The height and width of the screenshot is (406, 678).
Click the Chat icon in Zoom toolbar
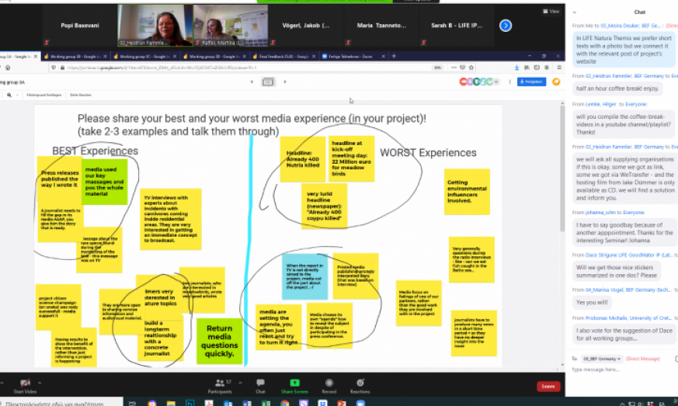click(260, 386)
